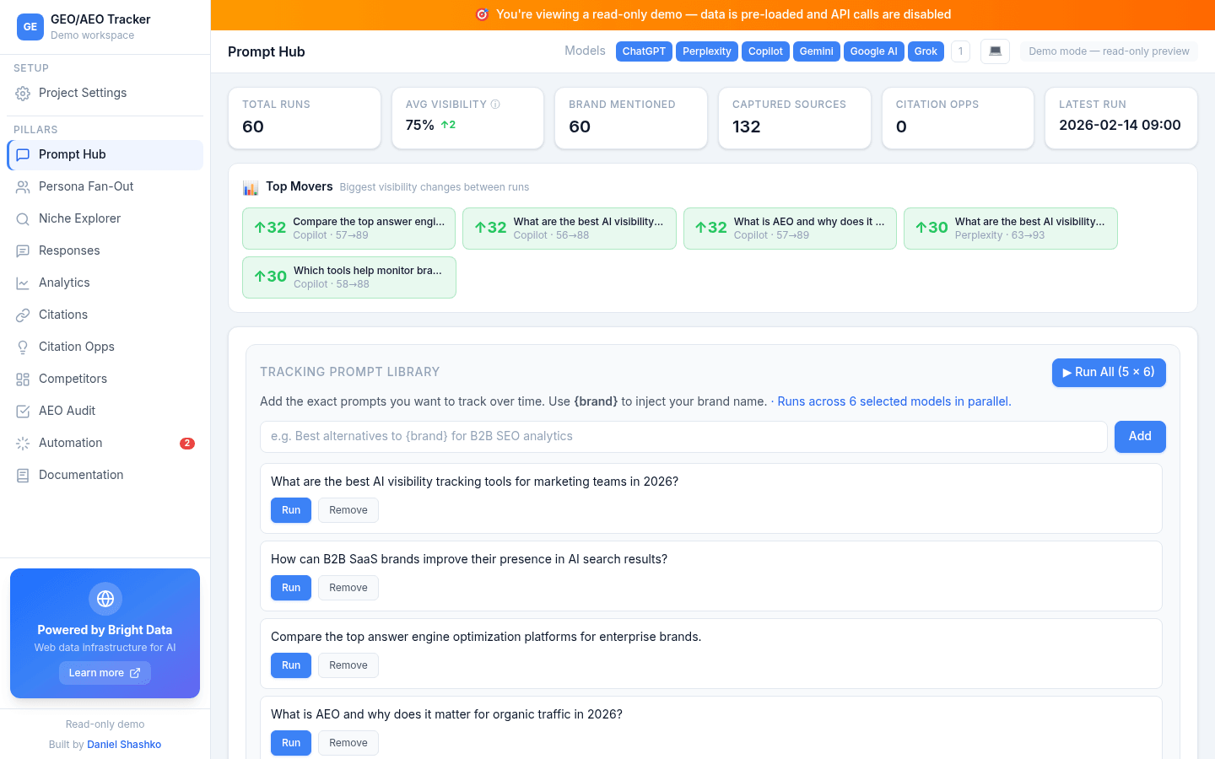Run the What is AEO prompt
Viewport: 1215px width, 759px height.
point(291,743)
